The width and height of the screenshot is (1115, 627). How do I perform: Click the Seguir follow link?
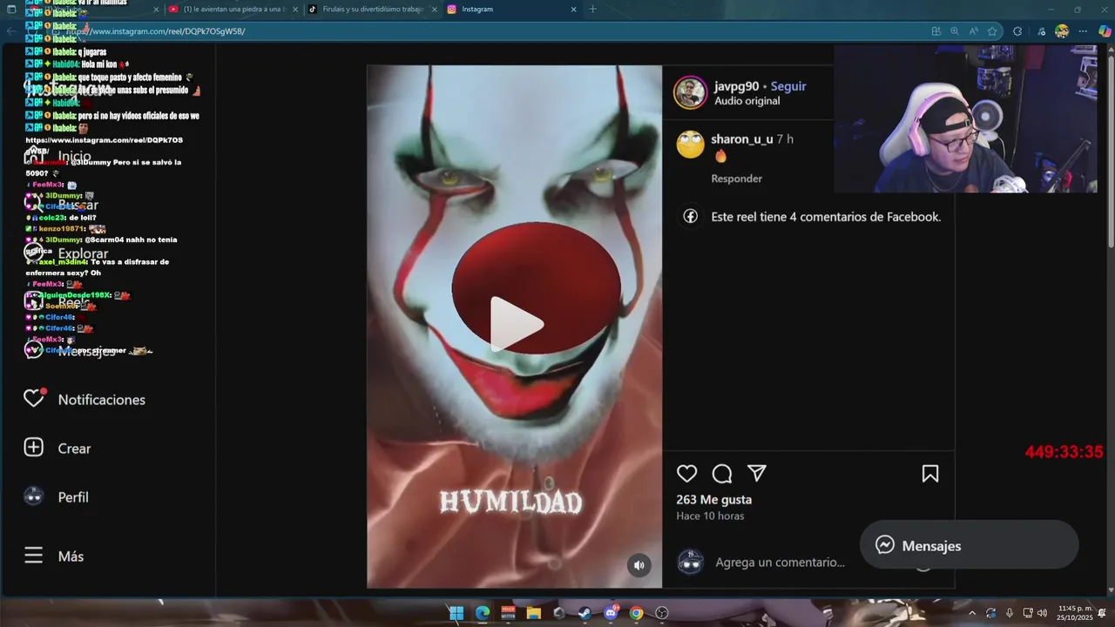[x=788, y=86]
